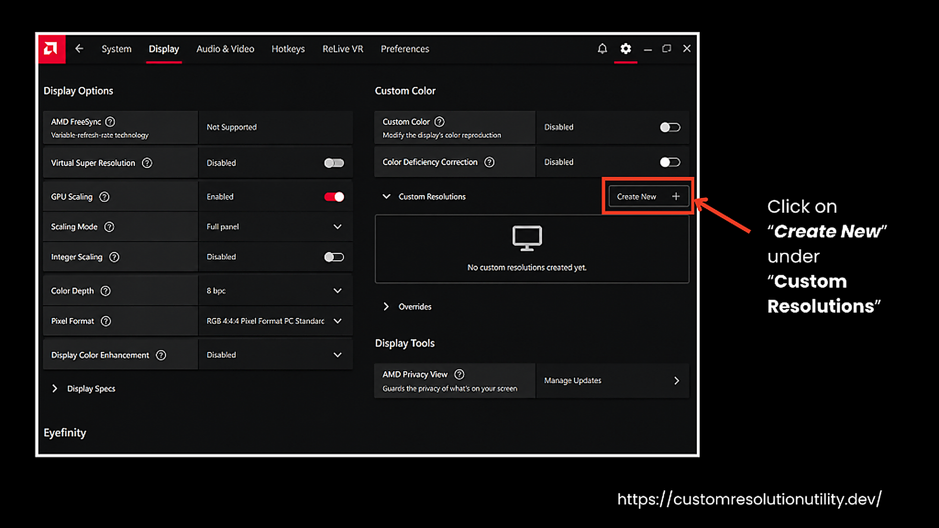The width and height of the screenshot is (939, 528).
Task: Show help for GPU Scaling
Action: click(x=104, y=197)
